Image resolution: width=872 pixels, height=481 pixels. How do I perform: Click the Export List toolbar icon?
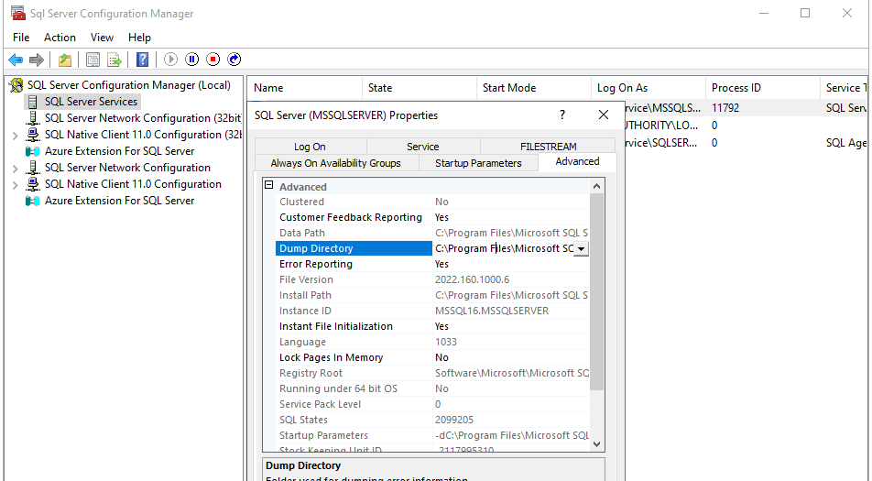[x=114, y=60]
